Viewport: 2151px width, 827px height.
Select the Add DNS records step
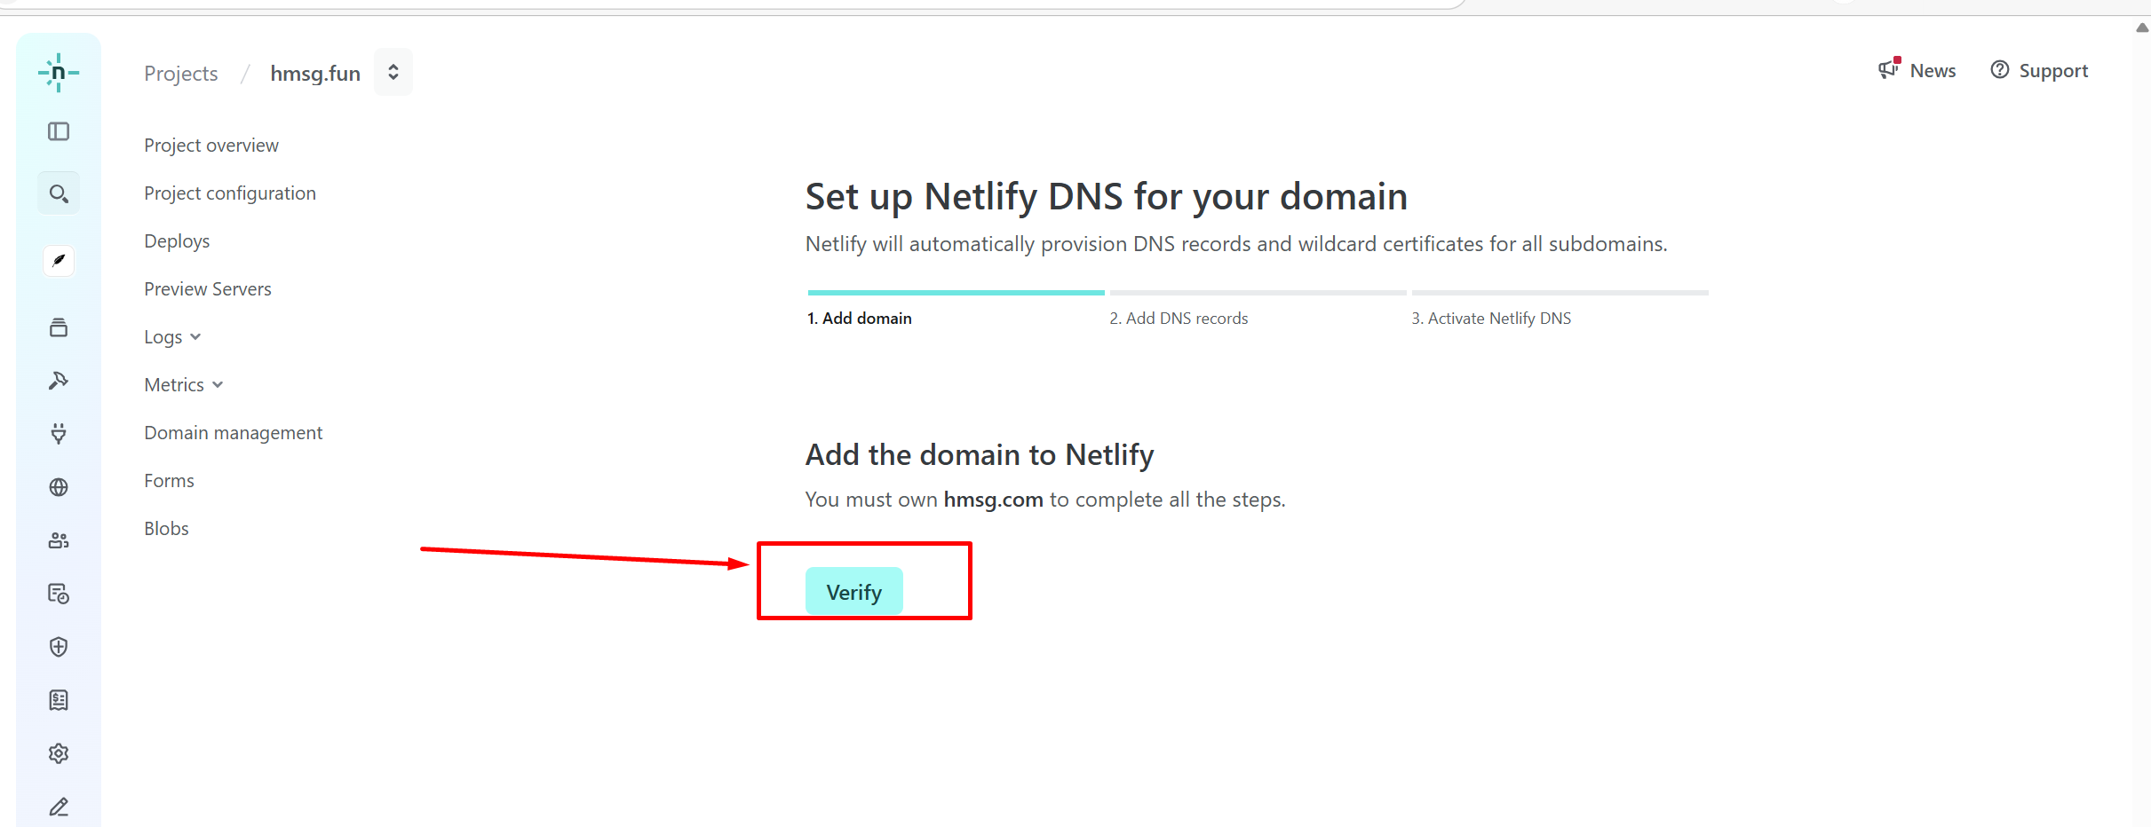[1179, 319]
